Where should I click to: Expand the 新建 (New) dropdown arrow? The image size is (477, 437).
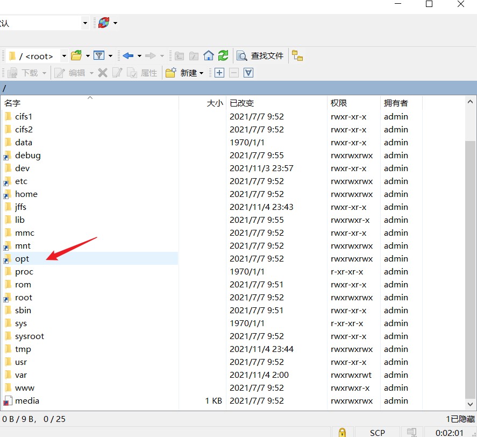click(202, 73)
